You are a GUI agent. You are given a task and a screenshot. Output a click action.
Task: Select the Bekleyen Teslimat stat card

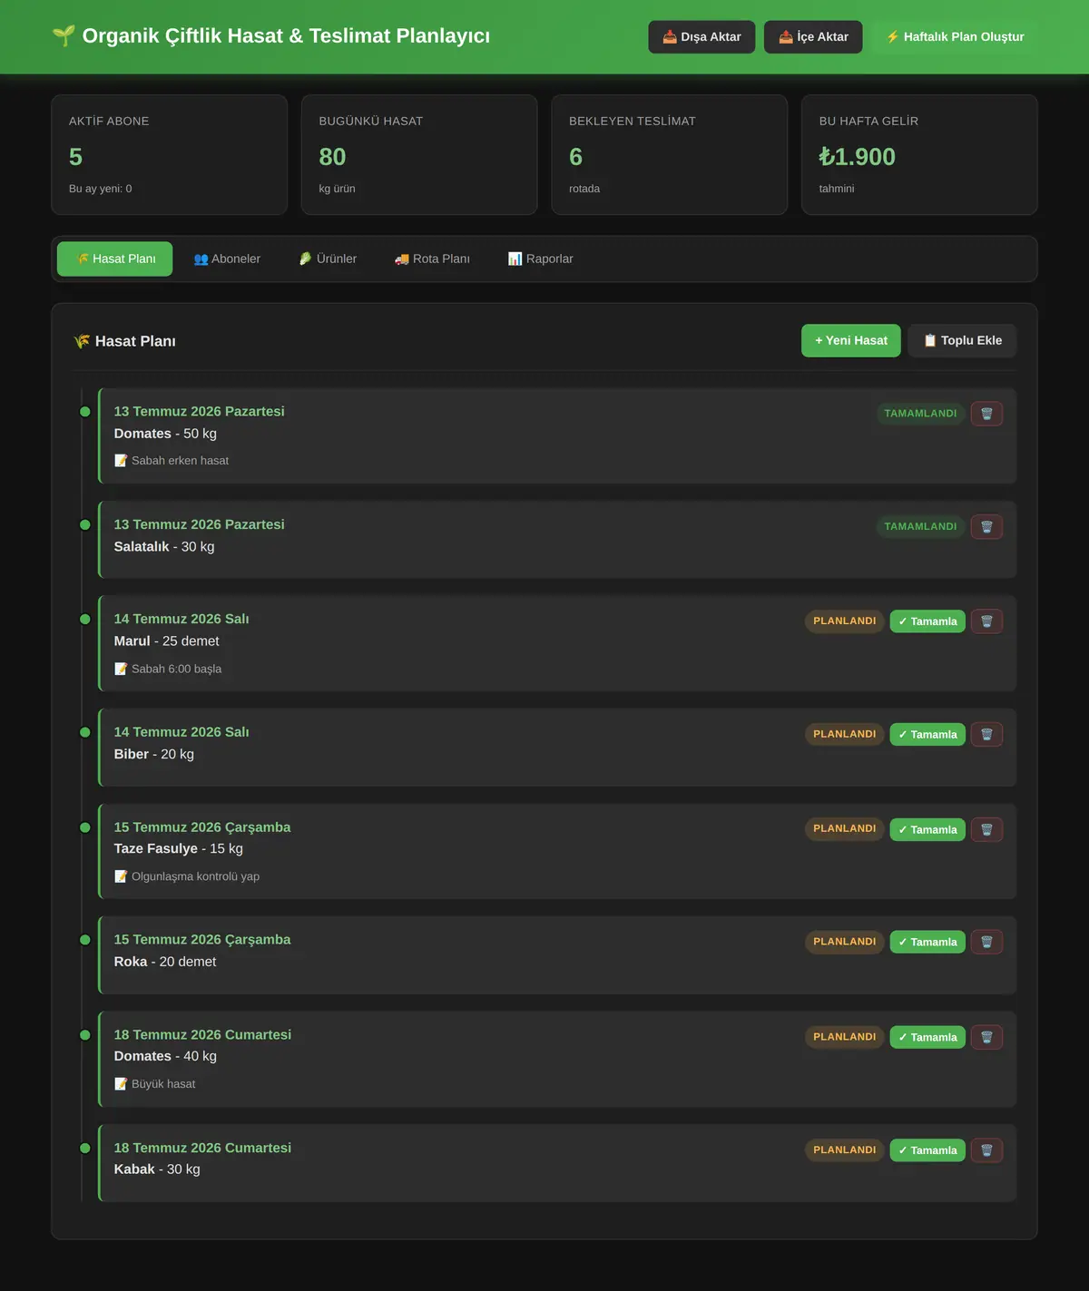670,155
